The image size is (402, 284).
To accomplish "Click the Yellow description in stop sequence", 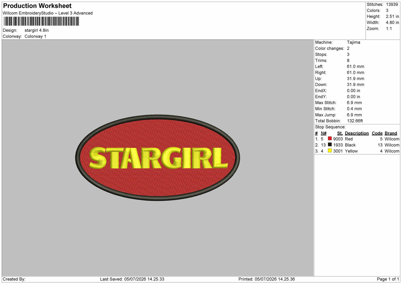I will [351, 151].
